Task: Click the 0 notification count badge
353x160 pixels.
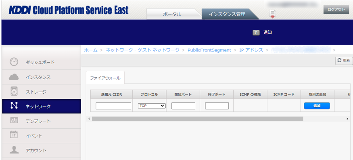Action: coord(256,33)
